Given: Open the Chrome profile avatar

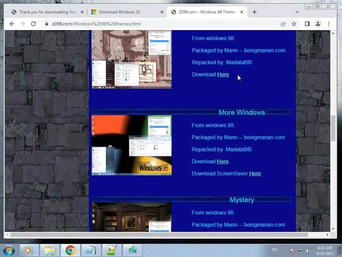Looking at the screenshot, I should tap(318, 24).
